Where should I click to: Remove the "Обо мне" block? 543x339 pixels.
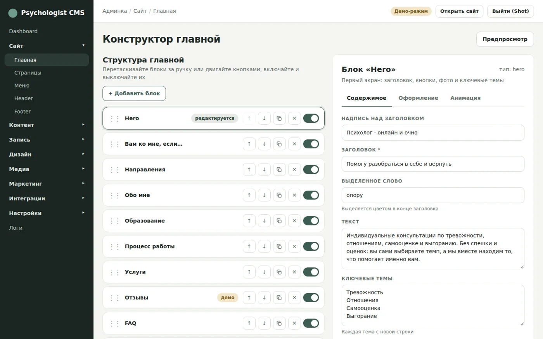coord(294,195)
